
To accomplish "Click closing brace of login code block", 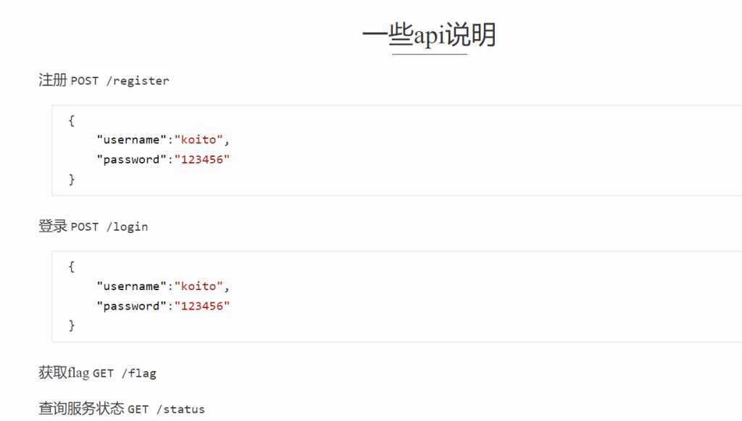I will pyautogui.click(x=72, y=326).
